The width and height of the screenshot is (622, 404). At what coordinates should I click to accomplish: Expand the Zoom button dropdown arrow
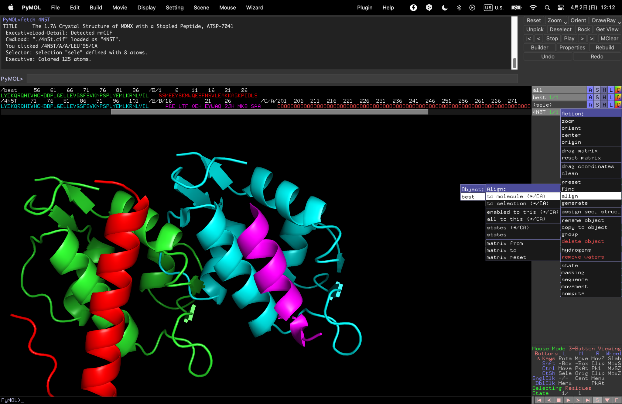click(x=565, y=22)
